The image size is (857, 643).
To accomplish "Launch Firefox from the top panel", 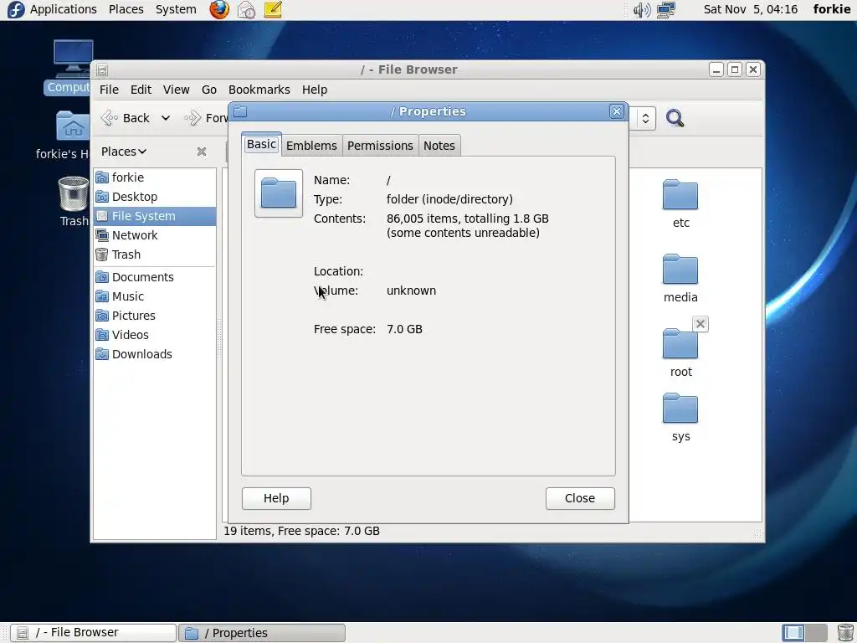I will pos(219,9).
